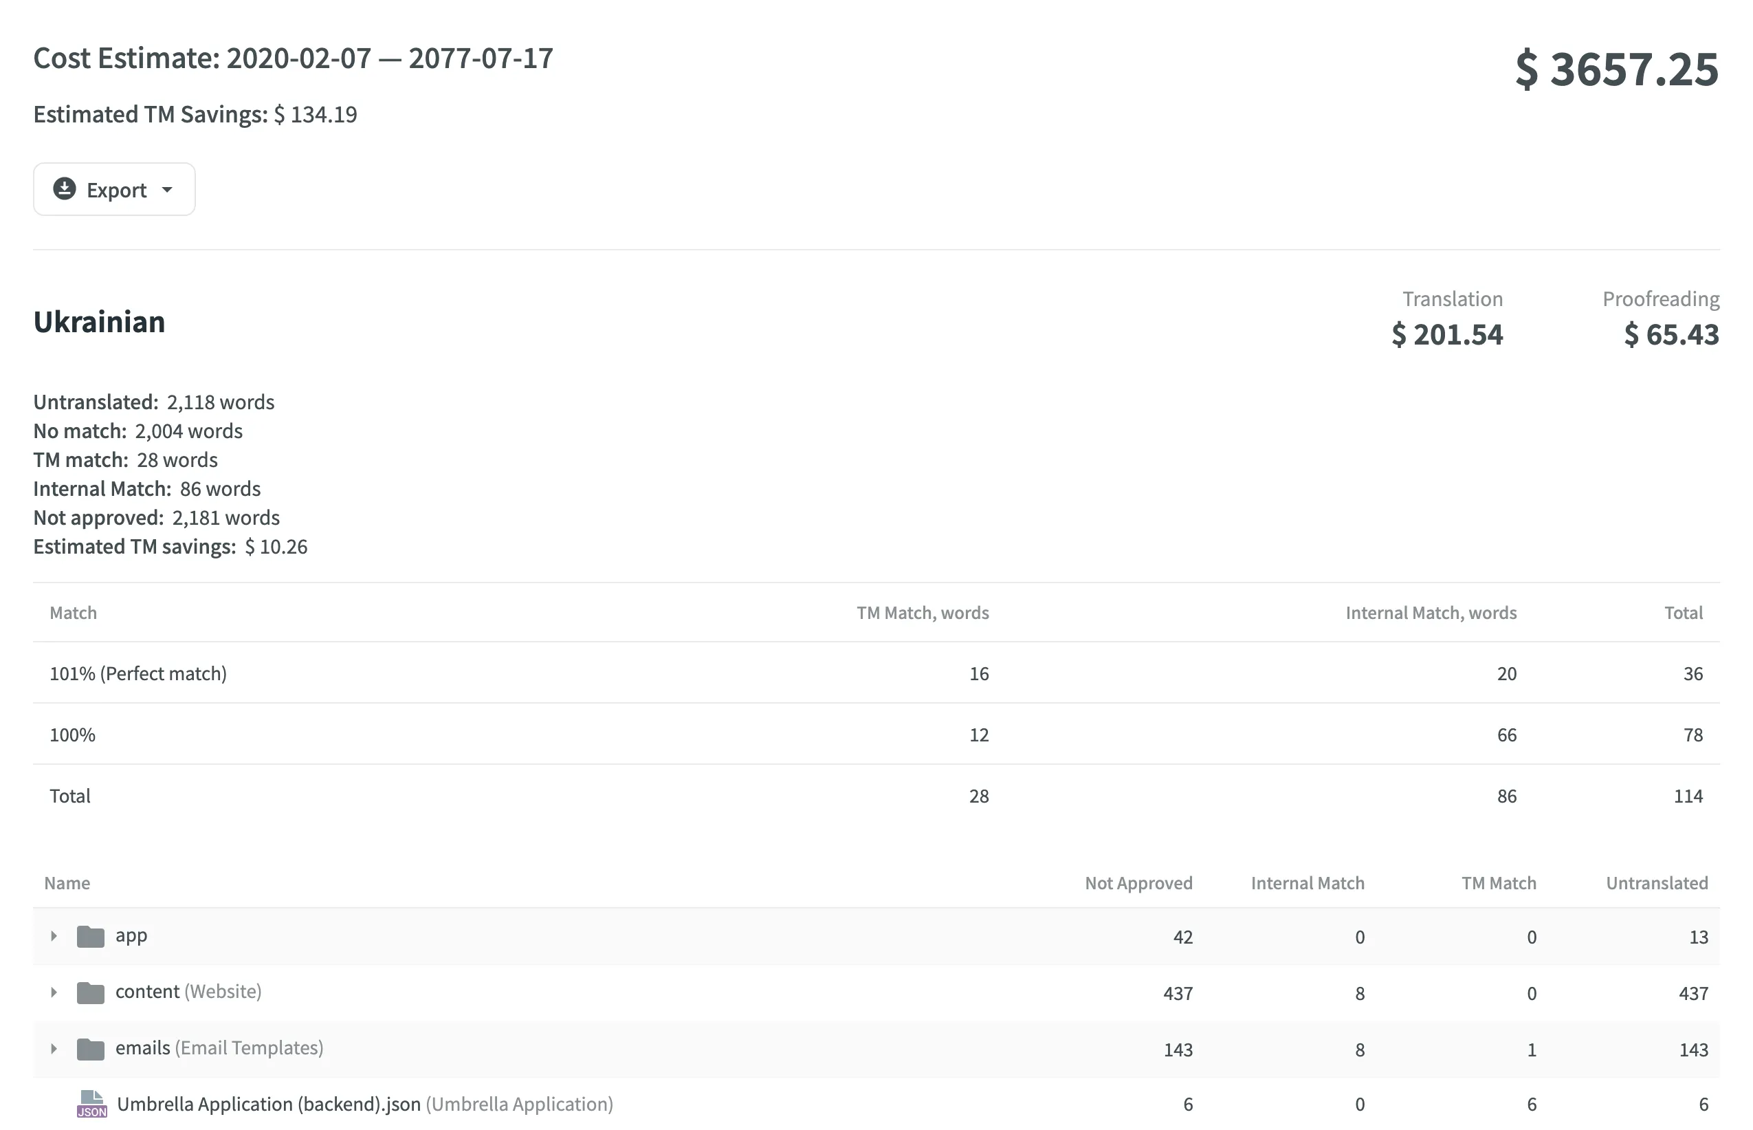This screenshot has height=1130, width=1753.
Task: Click the Proofreading cost $ 65.43
Action: click(x=1671, y=334)
